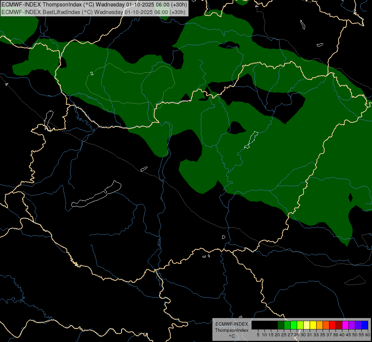Select the purple 45–50 legend swatch
This screenshot has height=342, width=372.
(352, 325)
